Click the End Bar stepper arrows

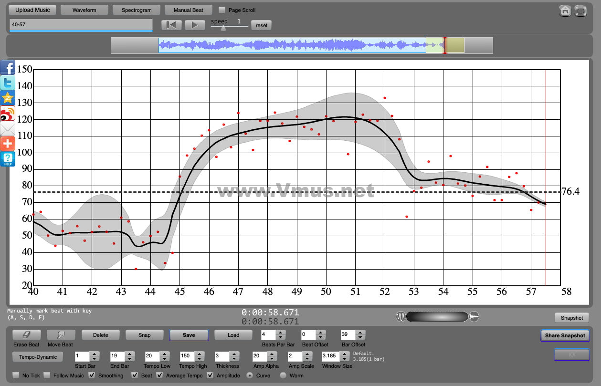[x=129, y=356]
